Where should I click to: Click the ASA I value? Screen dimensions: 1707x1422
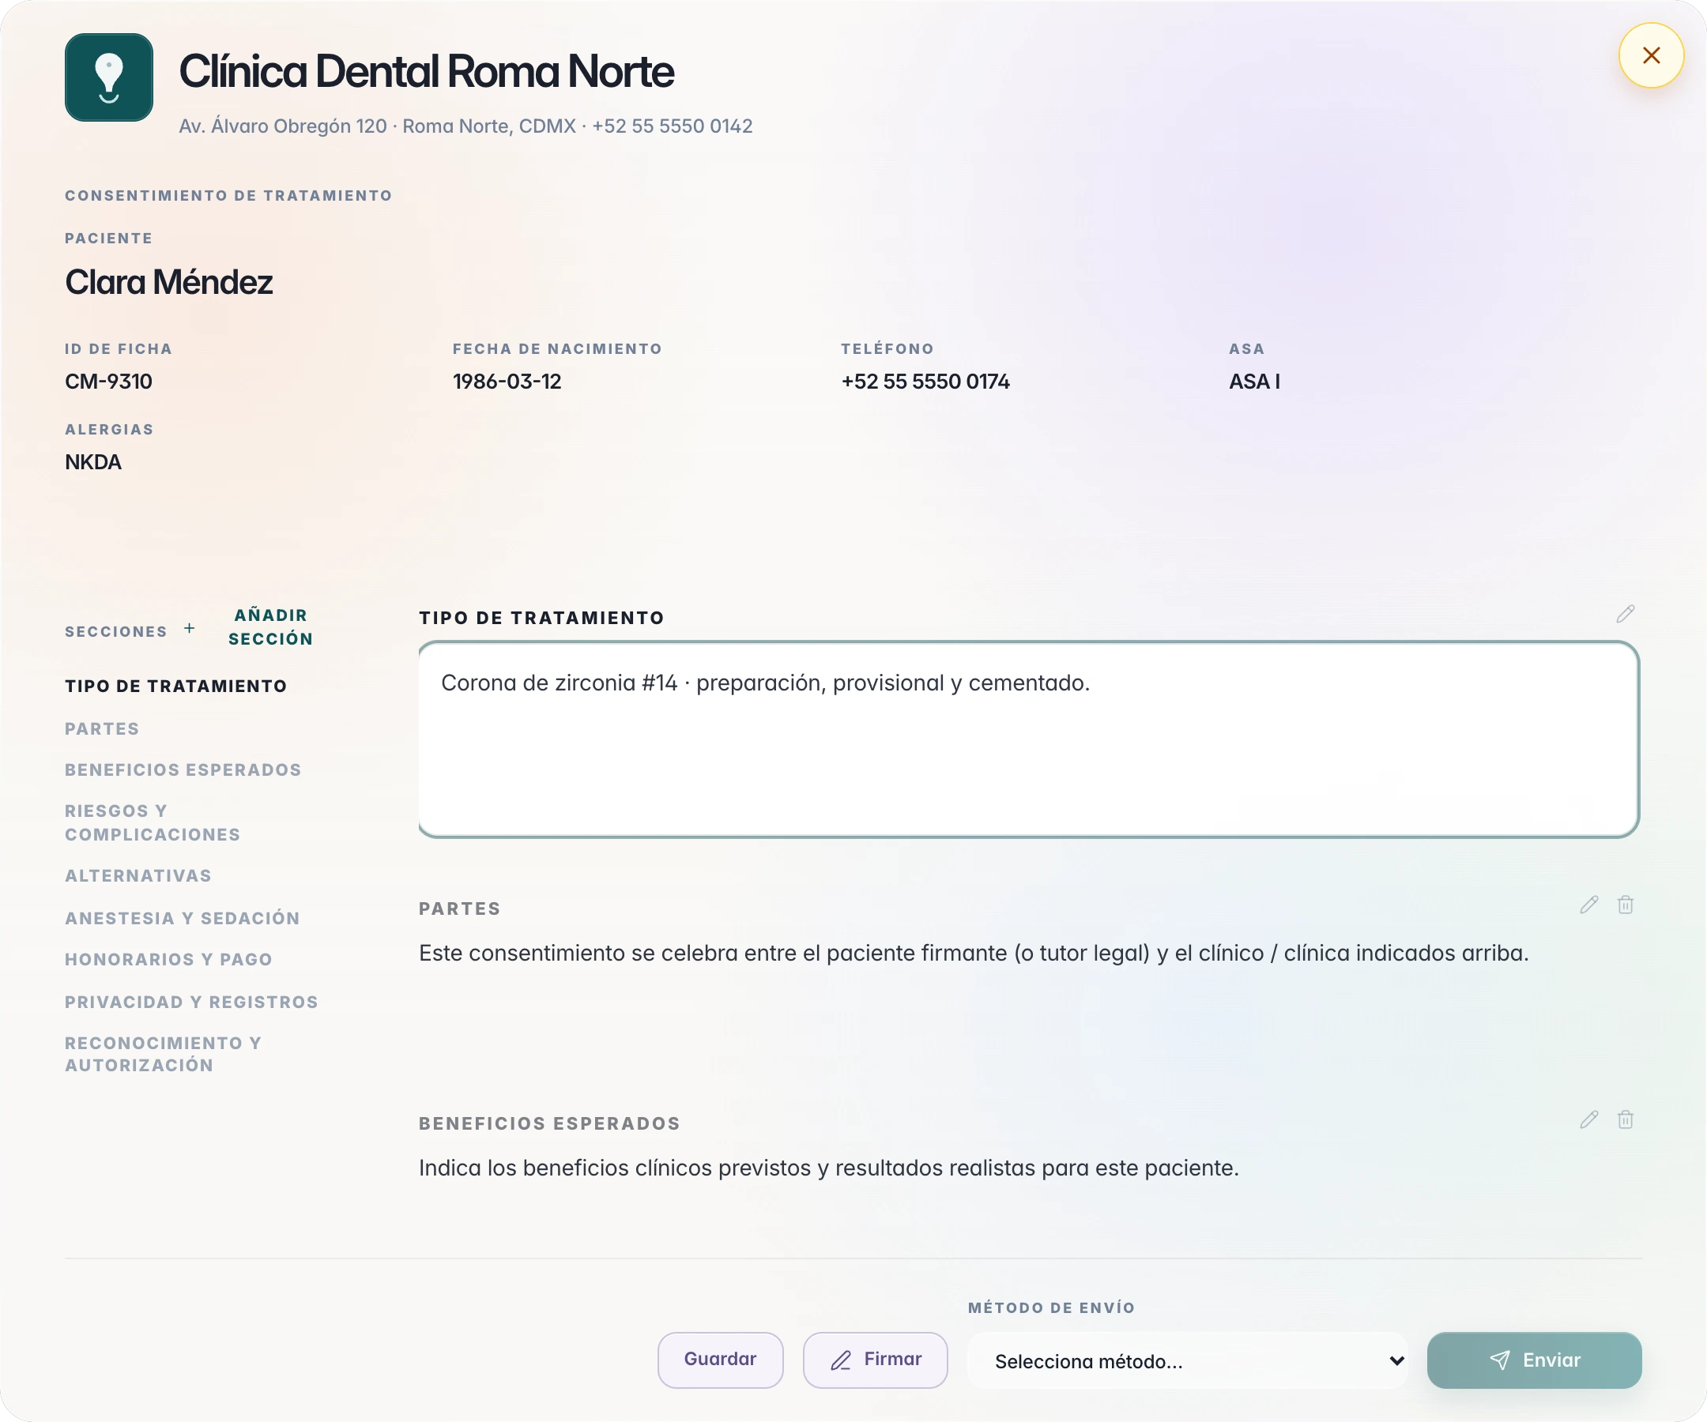click(1254, 381)
